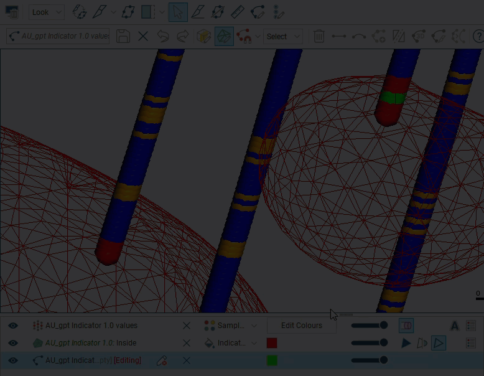Expand the Indicat... display dropdown
This screenshot has width=484, height=376.
point(230,343)
